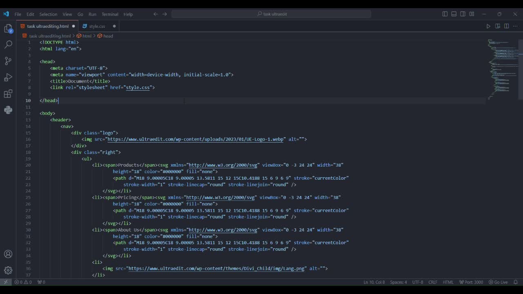Open the Terminal menu
Image resolution: width=523 pixels, height=294 pixels.
pos(110,14)
